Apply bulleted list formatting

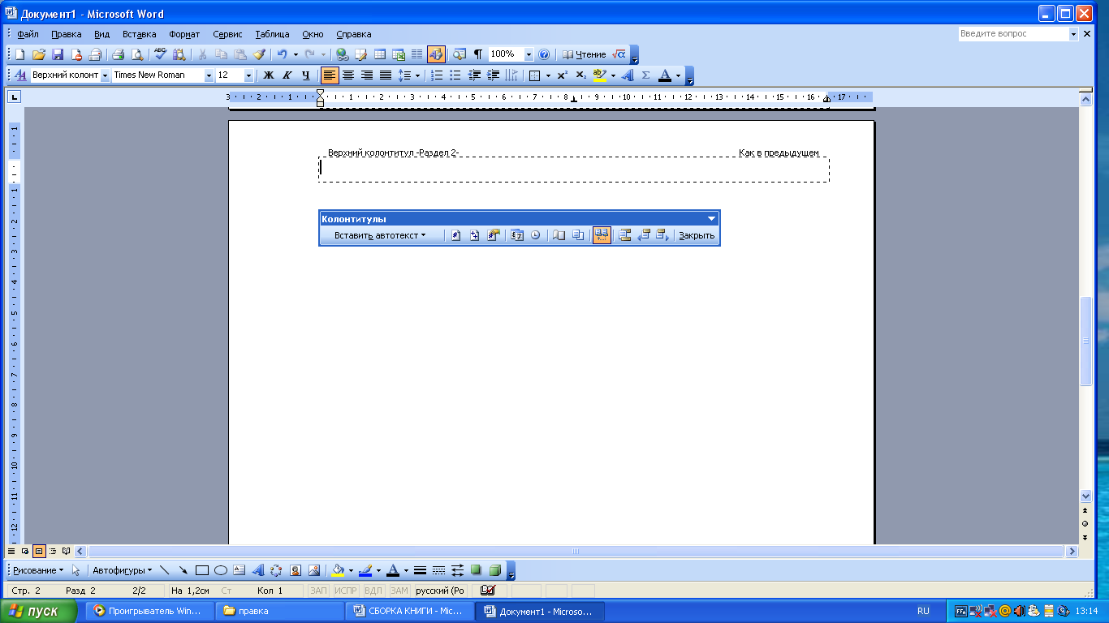tap(455, 75)
